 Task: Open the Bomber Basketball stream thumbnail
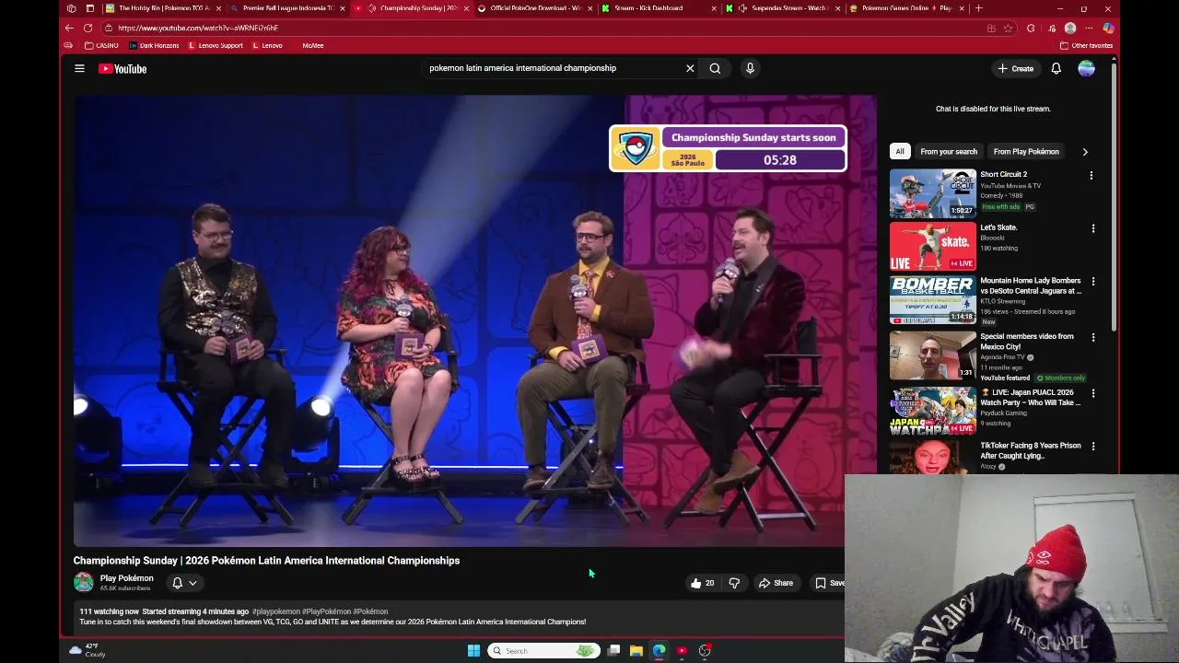[932, 300]
